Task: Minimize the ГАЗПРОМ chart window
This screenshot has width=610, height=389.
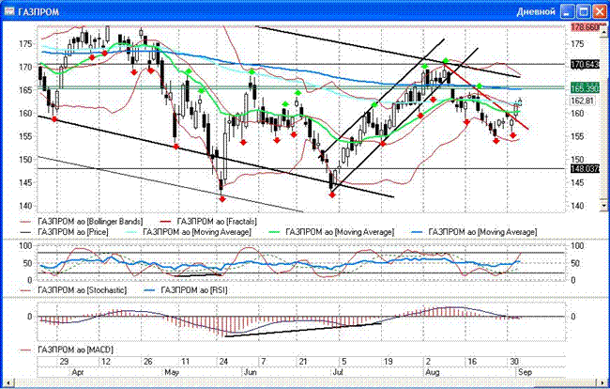Action: pyautogui.click(x=567, y=11)
